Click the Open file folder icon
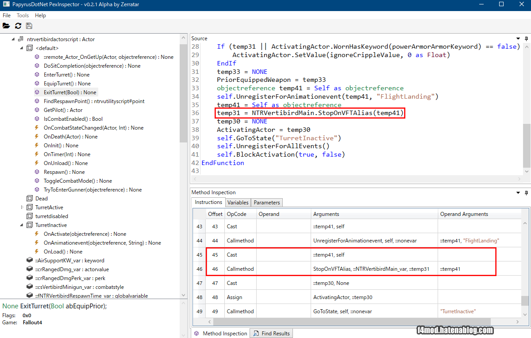This screenshot has height=338, width=531. click(6, 26)
